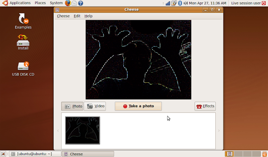Click the show desktop icon in taskbar
This screenshot has width=268, height=157.
tap(3, 154)
